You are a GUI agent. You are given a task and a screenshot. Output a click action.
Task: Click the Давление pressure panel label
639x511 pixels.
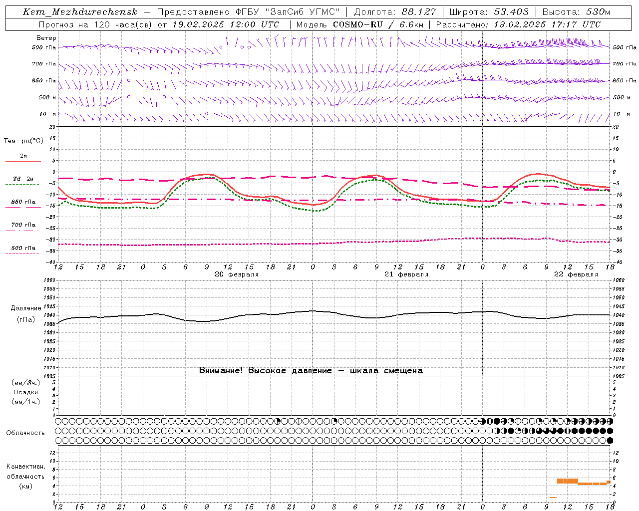pyautogui.click(x=26, y=308)
